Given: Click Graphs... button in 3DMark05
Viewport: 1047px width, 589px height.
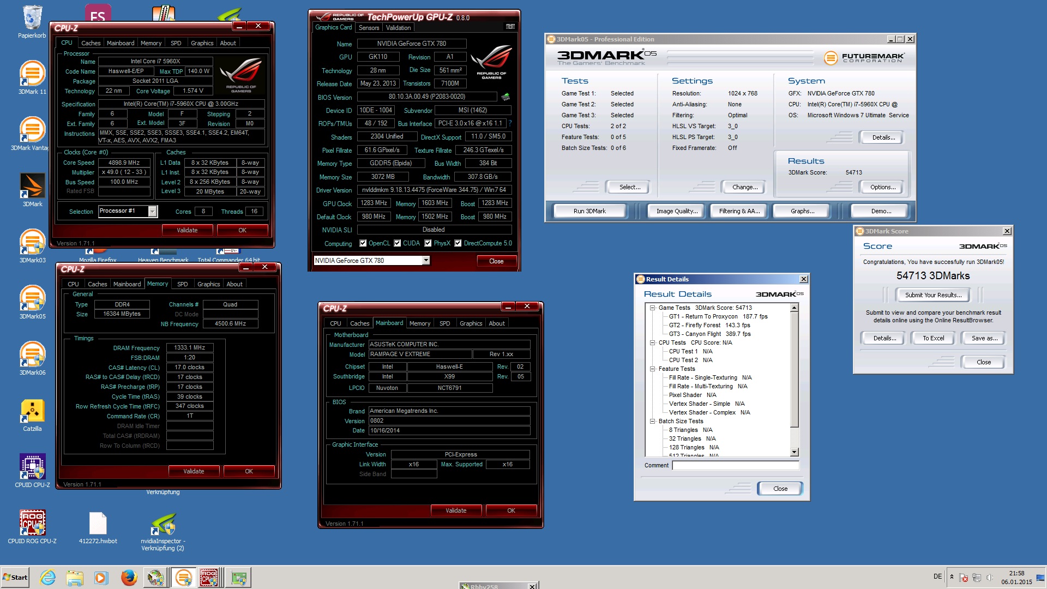Looking at the screenshot, I should 802,211.
